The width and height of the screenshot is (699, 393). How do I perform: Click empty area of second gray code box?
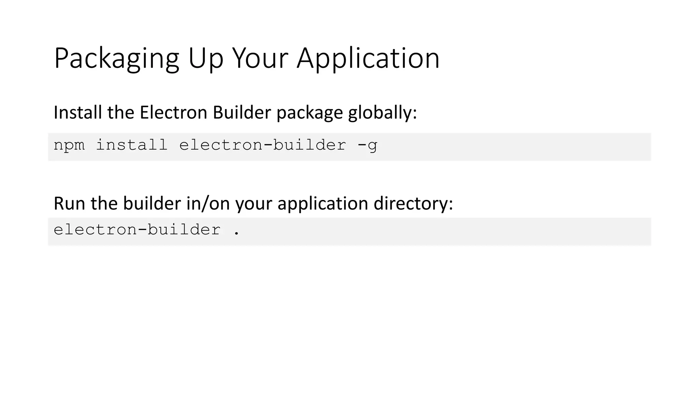click(x=444, y=231)
